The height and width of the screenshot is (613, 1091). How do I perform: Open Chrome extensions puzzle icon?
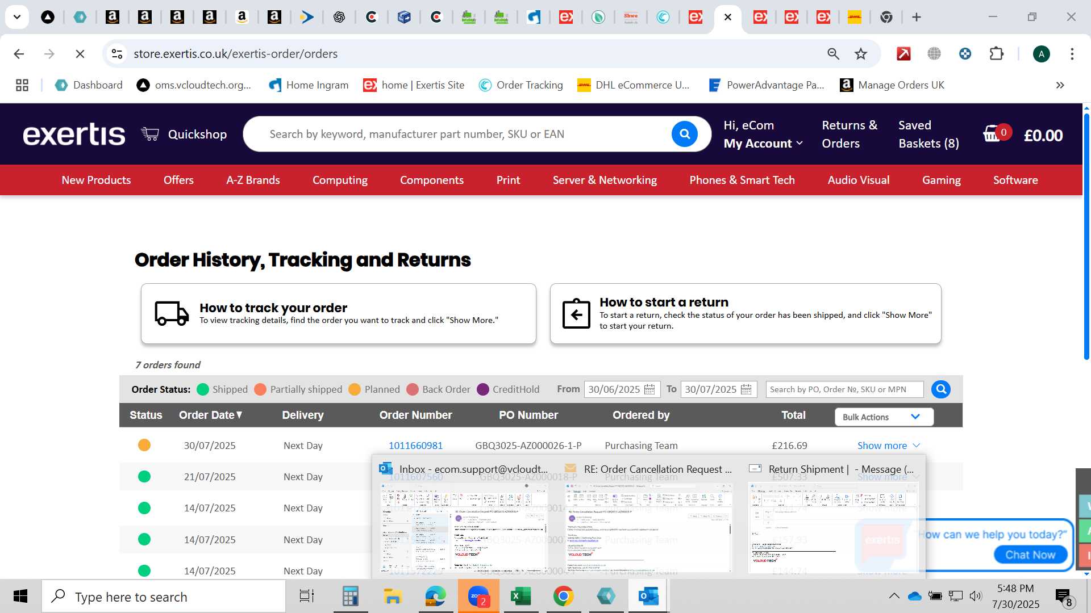pos(996,54)
